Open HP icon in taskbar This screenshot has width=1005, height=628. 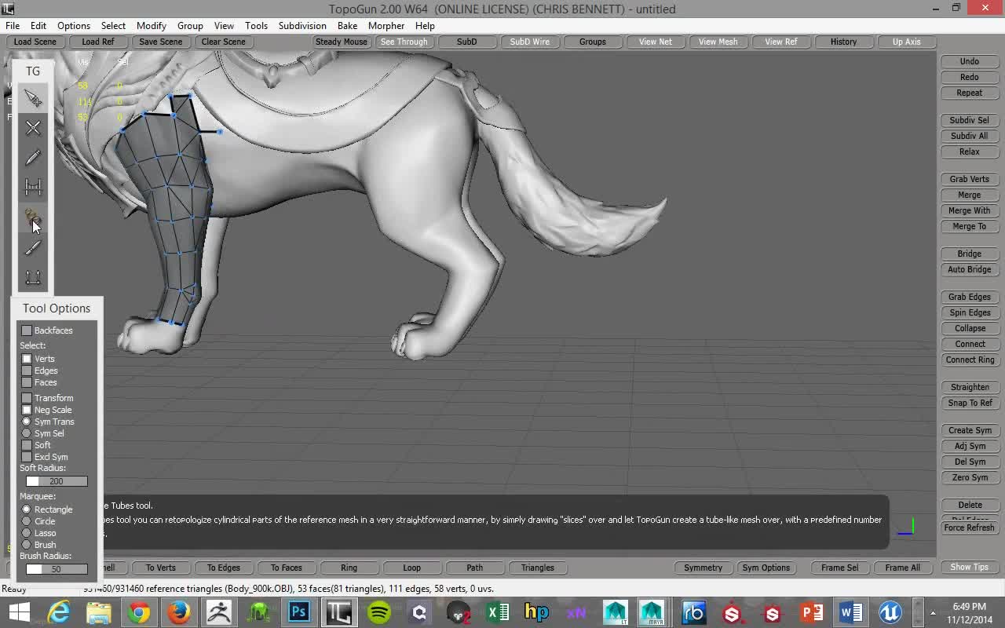pos(536,612)
